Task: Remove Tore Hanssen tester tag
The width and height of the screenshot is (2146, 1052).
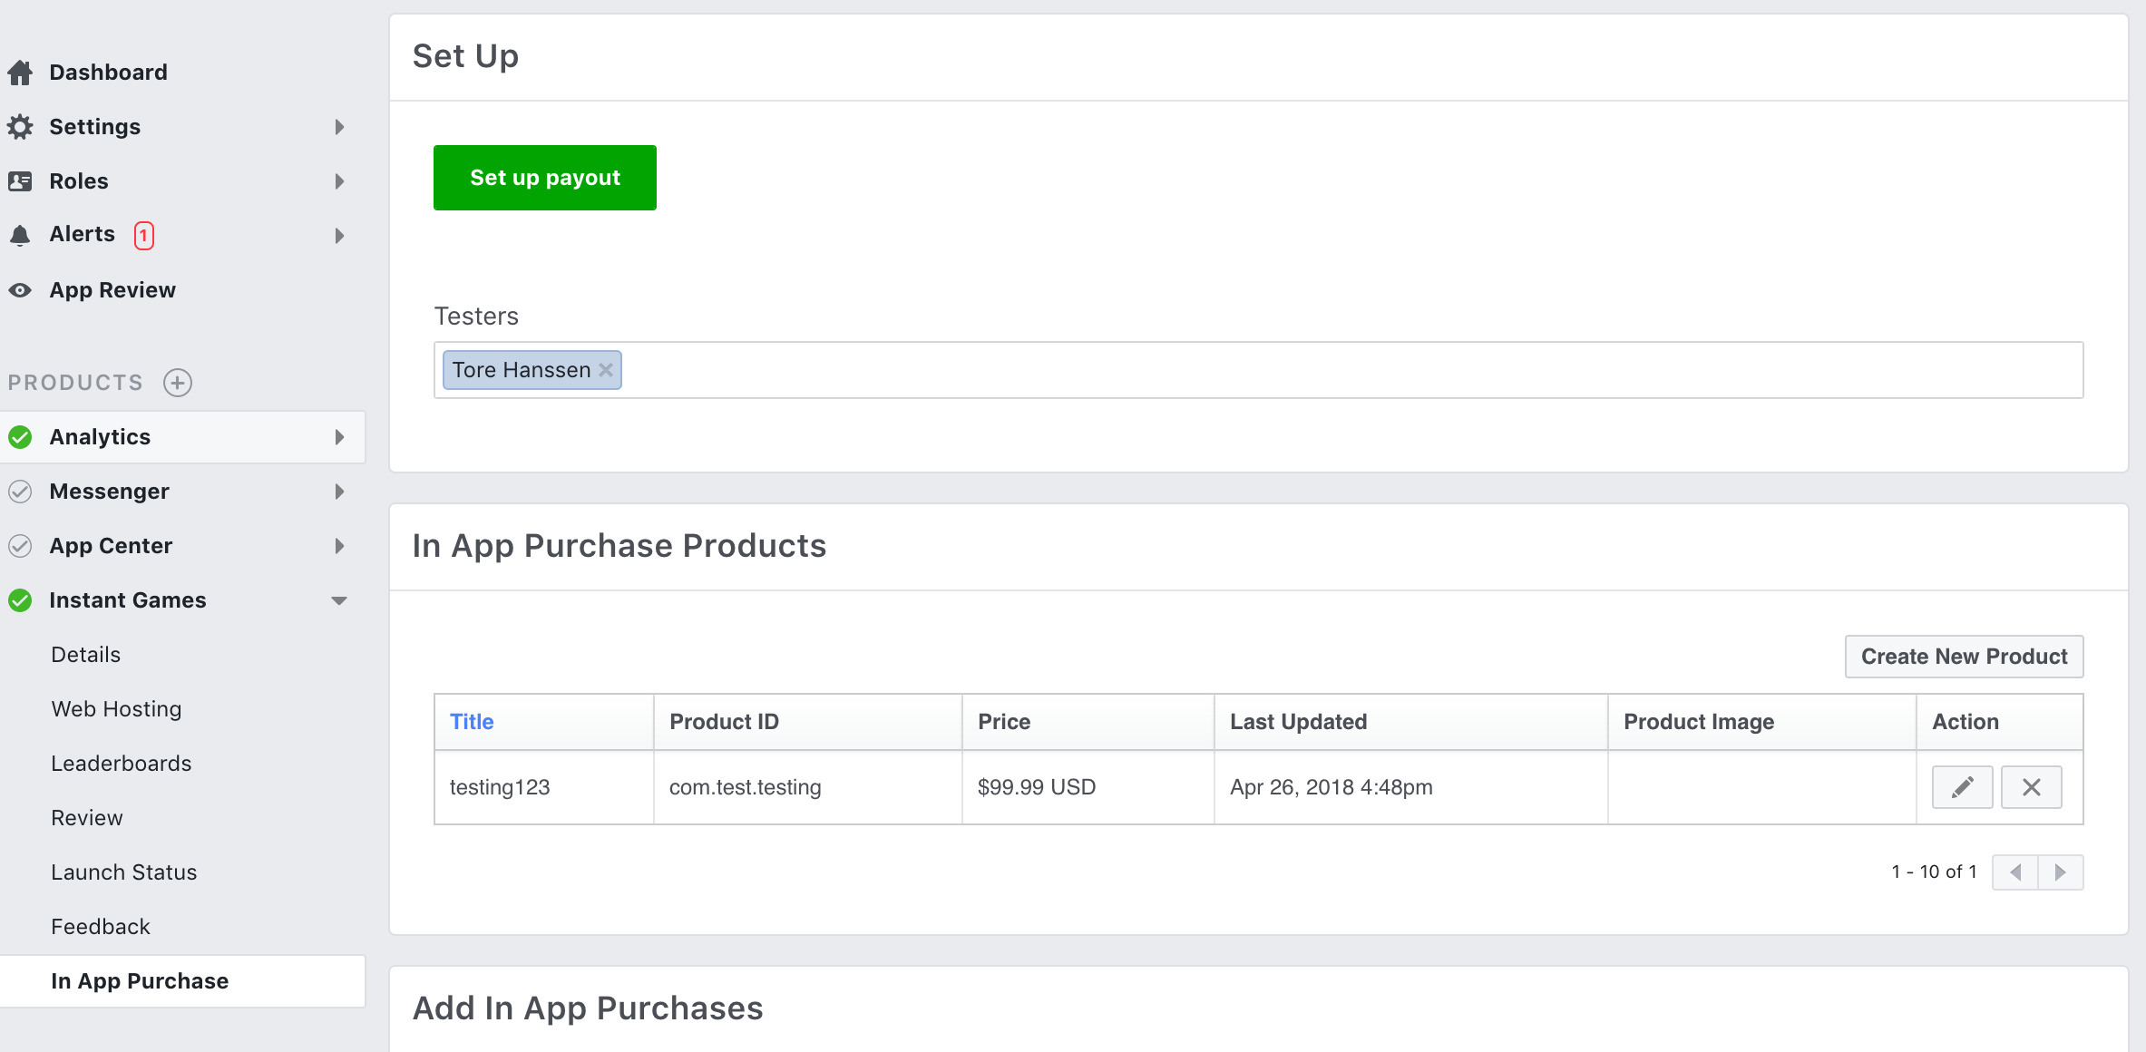Action: click(x=606, y=370)
